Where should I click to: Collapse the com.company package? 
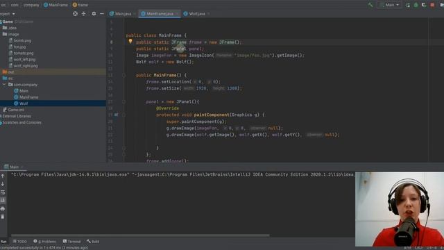click(4, 85)
